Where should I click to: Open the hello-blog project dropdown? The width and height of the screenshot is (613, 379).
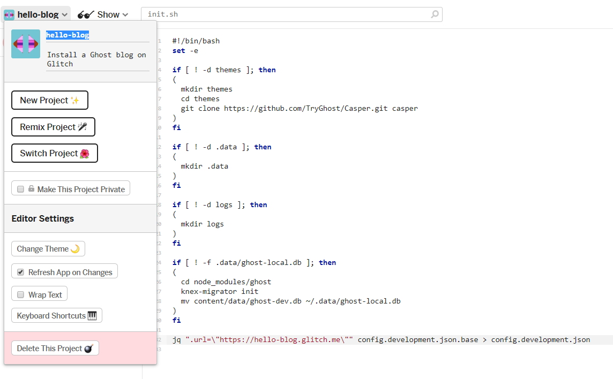click(x=36, y=14)
